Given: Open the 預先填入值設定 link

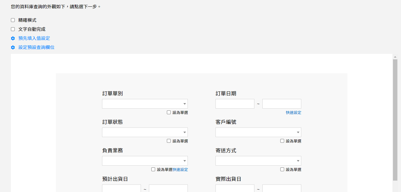Looking at the screenshot, I should pos(34,38).
